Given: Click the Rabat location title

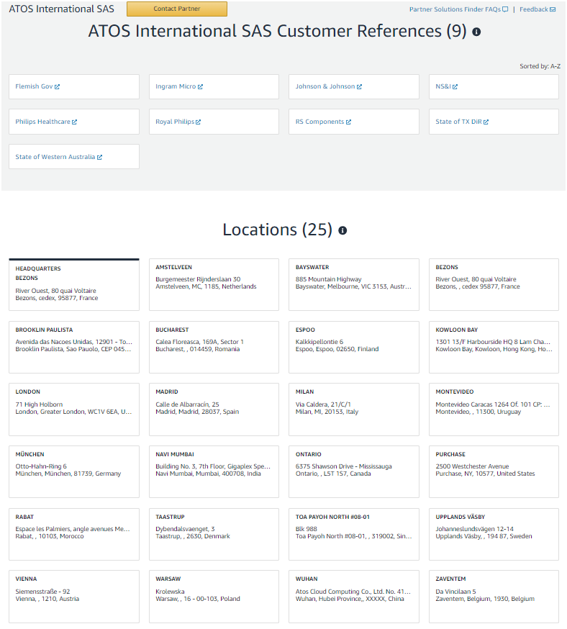Looking at the screenshot, I should point(24,517).
